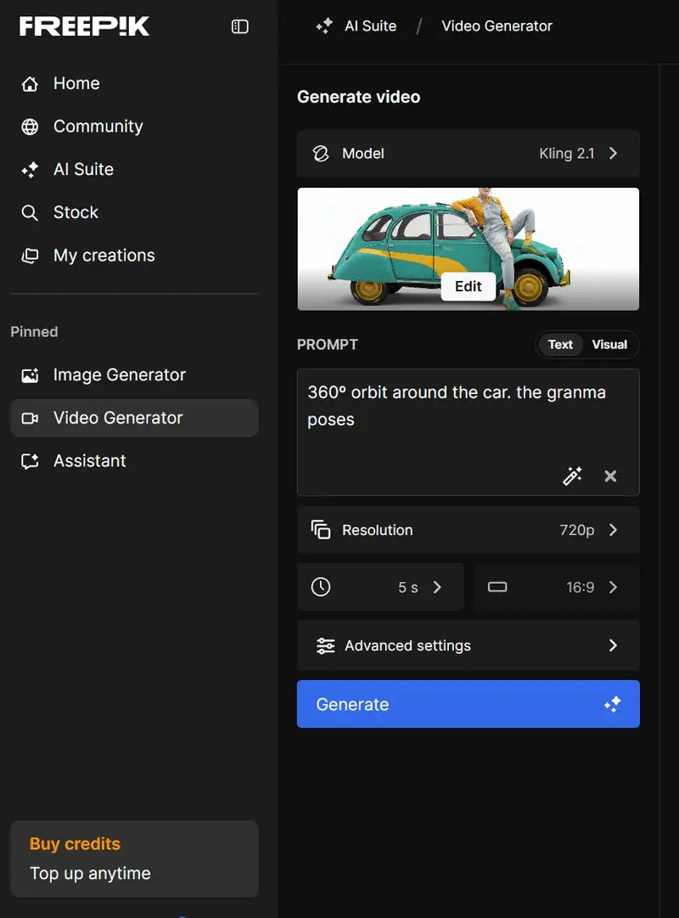Click the 16:9 ratio value
This screenshot has height=918, width=679.
[x=580, y=587]
